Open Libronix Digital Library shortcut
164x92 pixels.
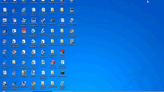point(24,33)
